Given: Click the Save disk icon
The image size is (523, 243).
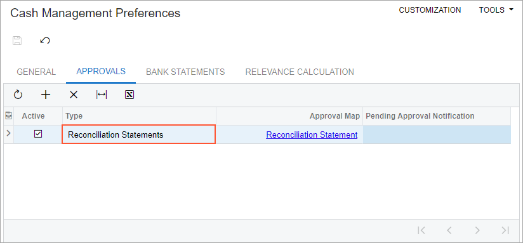Looking at the screenshot, I should (17, 41).
